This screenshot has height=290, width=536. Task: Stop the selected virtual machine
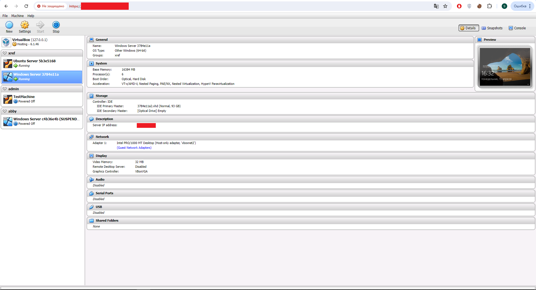click(x=56, y=27)
